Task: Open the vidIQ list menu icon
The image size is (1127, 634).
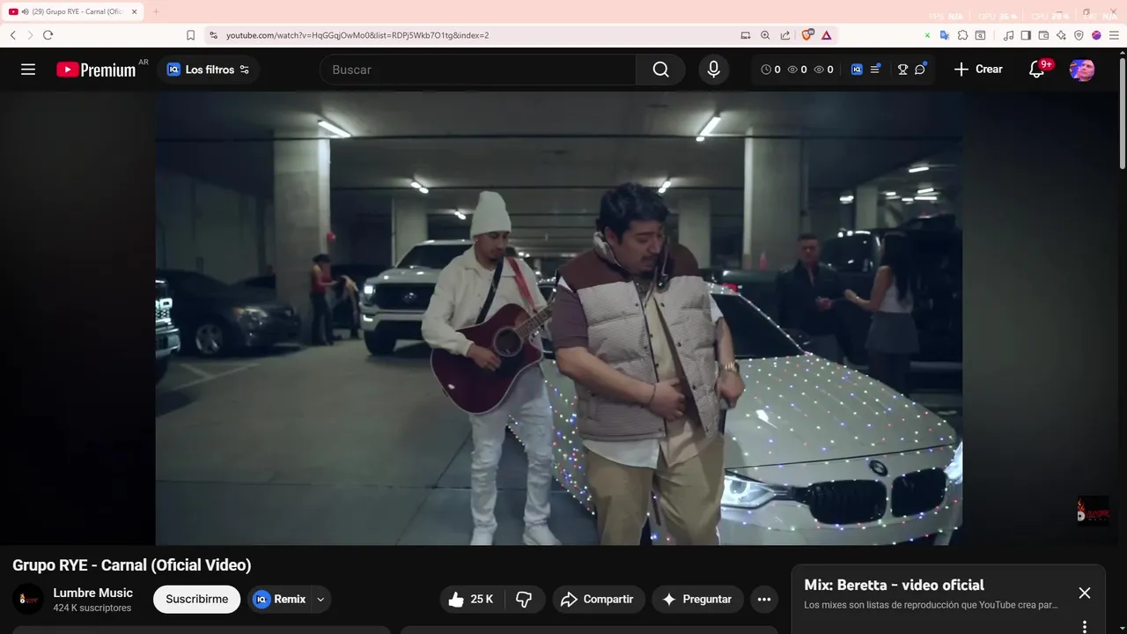Action: pos(875,70)
